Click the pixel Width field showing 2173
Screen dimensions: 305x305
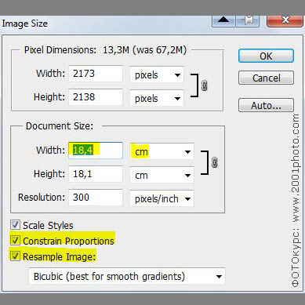[96, 74]
